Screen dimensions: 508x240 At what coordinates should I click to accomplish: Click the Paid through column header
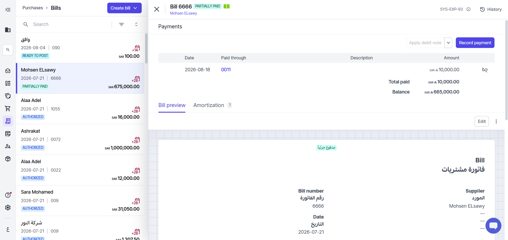click(x=234, y=58)
